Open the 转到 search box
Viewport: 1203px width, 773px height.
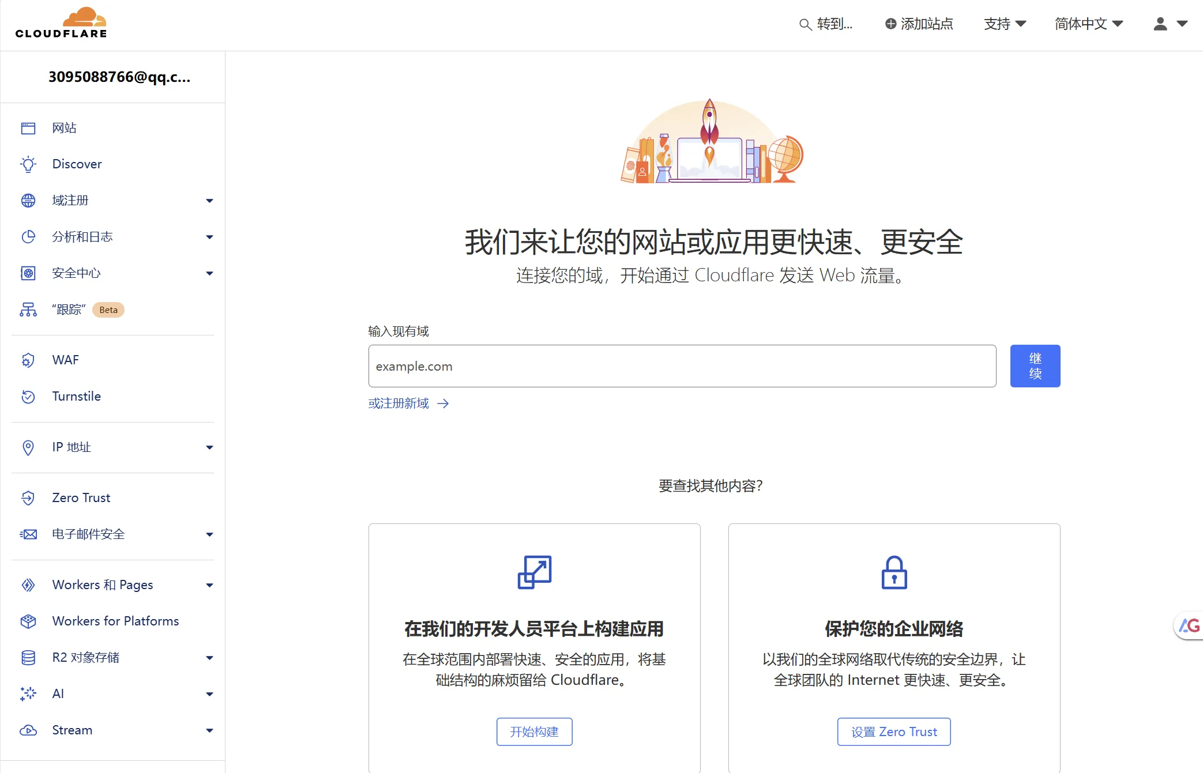point(826,24)
